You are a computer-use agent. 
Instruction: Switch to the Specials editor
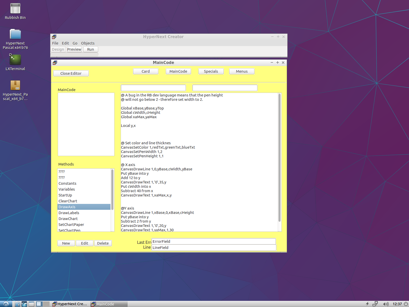211,71
